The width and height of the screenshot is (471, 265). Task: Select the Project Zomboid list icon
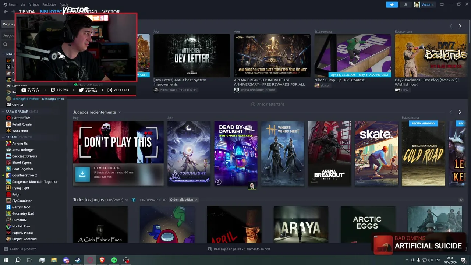tap(8, 239)
